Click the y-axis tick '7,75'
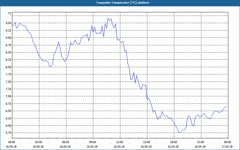 (x=8, y=74)
